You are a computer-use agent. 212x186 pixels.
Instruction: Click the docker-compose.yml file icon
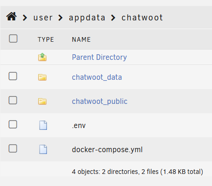coord(43,149)
